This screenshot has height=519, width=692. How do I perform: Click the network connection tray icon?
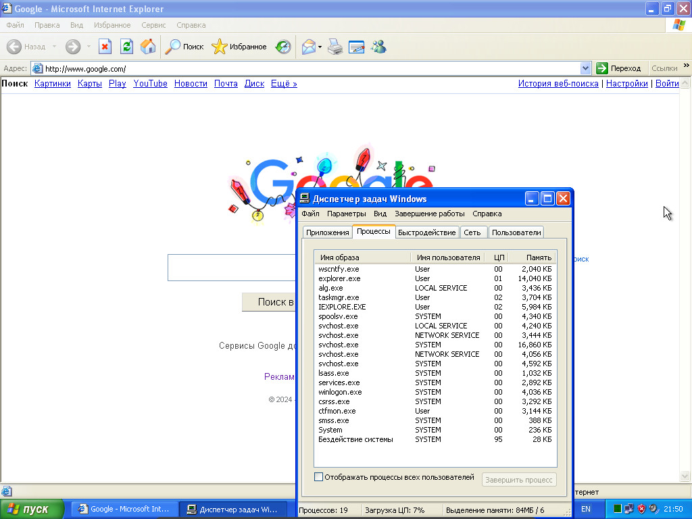629,509
